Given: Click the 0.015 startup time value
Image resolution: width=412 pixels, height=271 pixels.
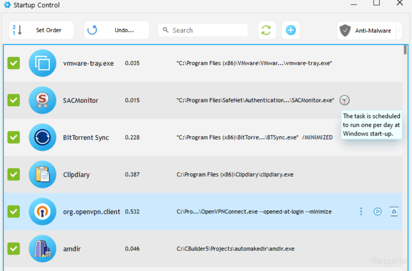Looking at the screenshot, I should coord(132,100).
